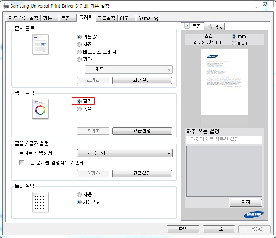Click the toner save dot pattern thumbnail

coord(40,202)
